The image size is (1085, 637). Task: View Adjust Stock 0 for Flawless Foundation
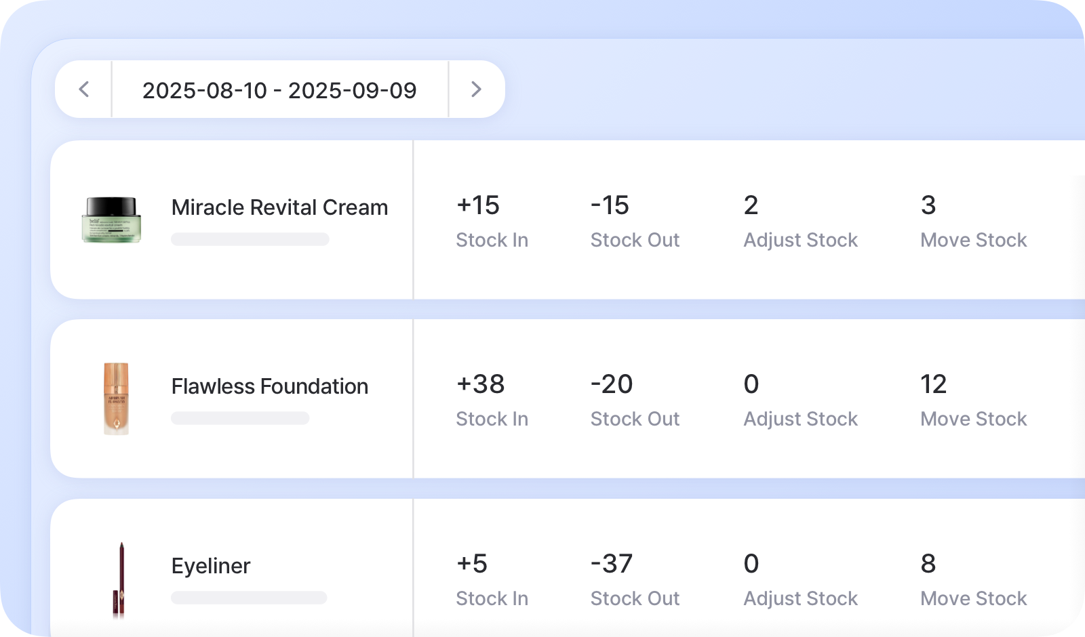pyautogui.click(x=751, y=385)
